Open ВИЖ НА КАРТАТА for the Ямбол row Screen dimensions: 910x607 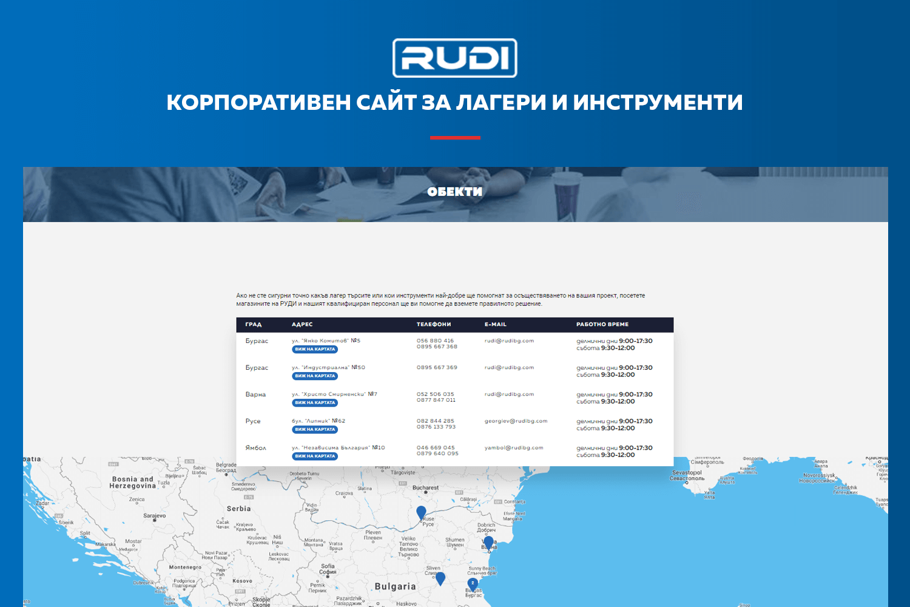pyautogui.click(x=316, y=456)
